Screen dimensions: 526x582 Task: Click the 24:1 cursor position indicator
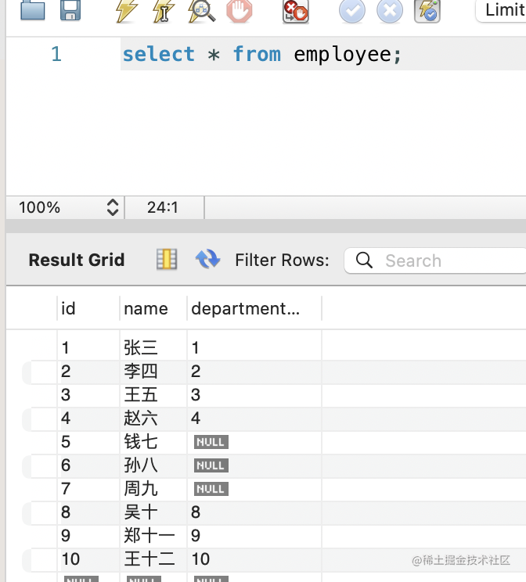point(163,207)
